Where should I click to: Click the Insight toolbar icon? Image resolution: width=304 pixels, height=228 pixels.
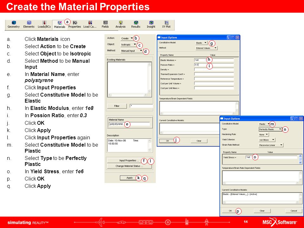point(151,25)
